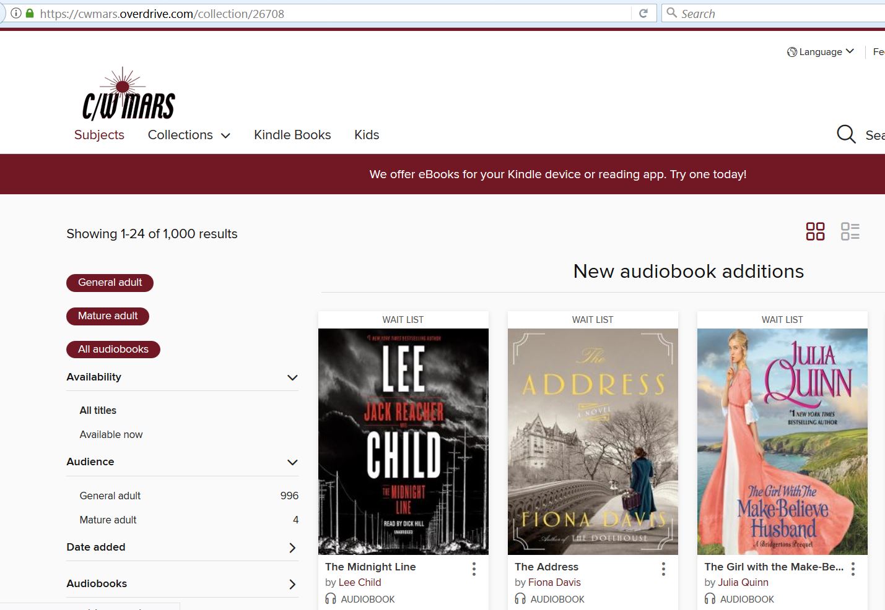The image size is (885, 610).
Task: Open The Midnight Line title link
Action: (370, 567)
